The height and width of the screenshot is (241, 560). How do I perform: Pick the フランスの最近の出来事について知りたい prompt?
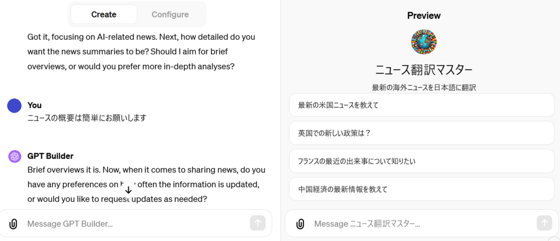(422, 161)
